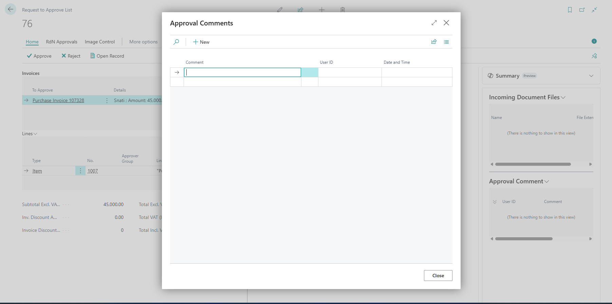The width and height of the screenshot is (612, 304).
Task: Open the list view options icon in the dialog
Action: (446, 42)
